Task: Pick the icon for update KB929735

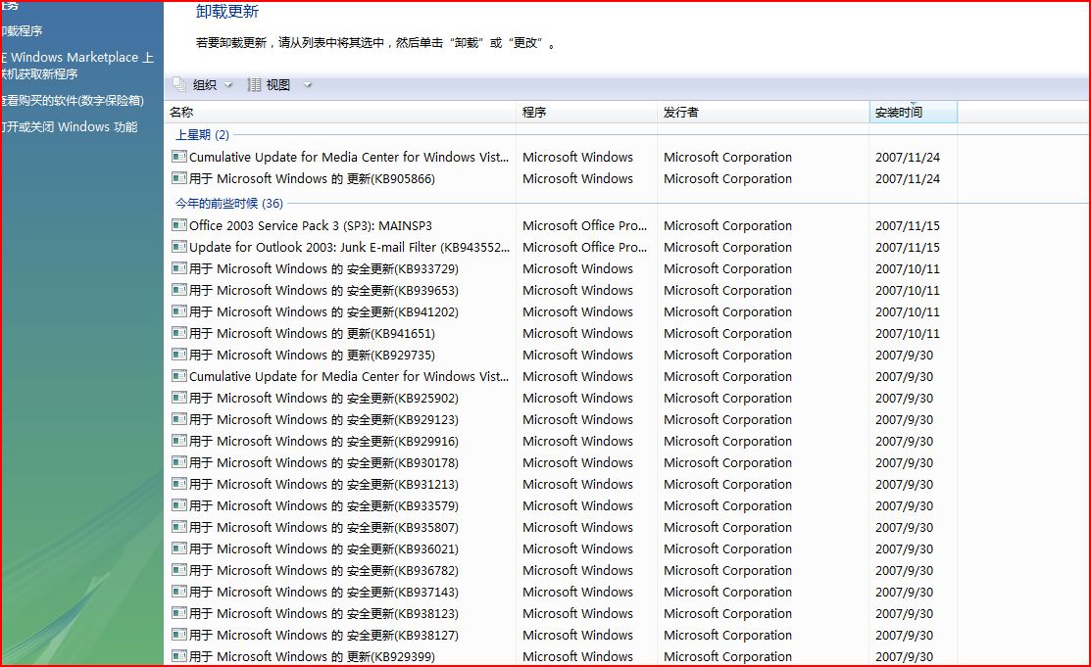Action: pyautogui.click(x=178, y=355)
